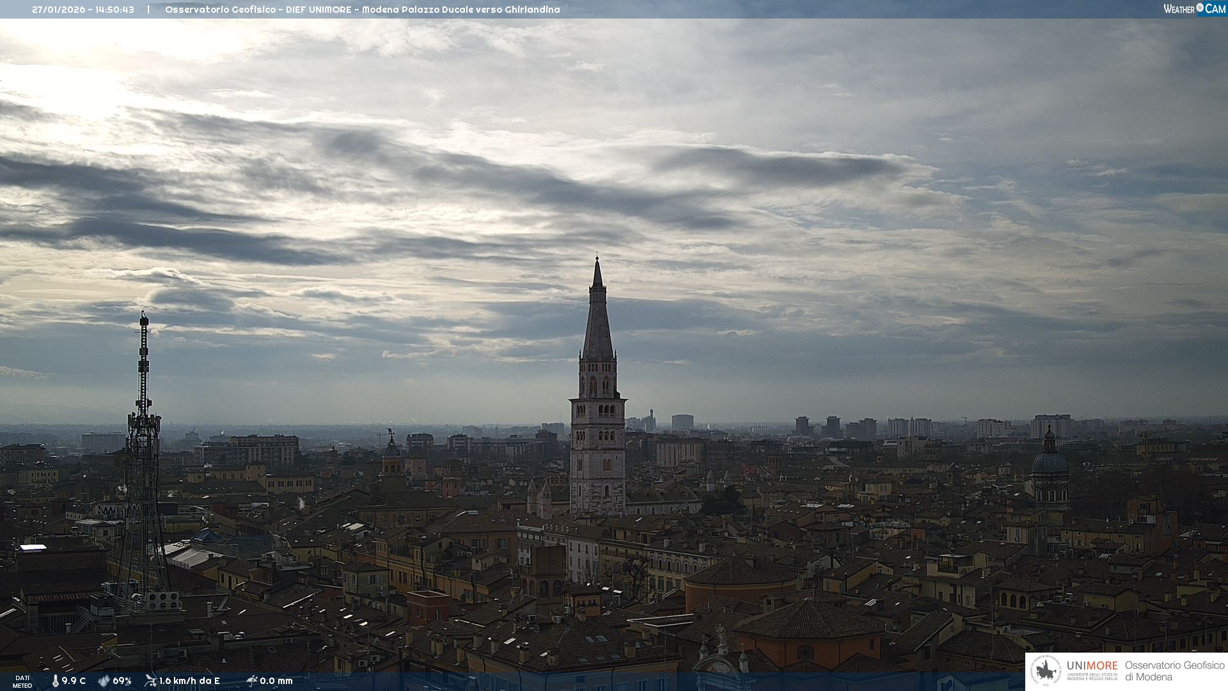Click the UNIMORE university crest emblem
The image size is (1228, 691).
click(1046, 671)
